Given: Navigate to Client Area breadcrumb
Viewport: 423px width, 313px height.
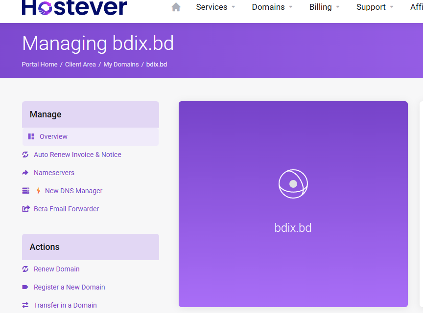Looking at the screenshot, I should tap(80, 64).
